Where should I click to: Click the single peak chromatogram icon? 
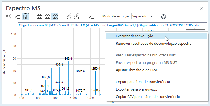(x=91, y=17)
